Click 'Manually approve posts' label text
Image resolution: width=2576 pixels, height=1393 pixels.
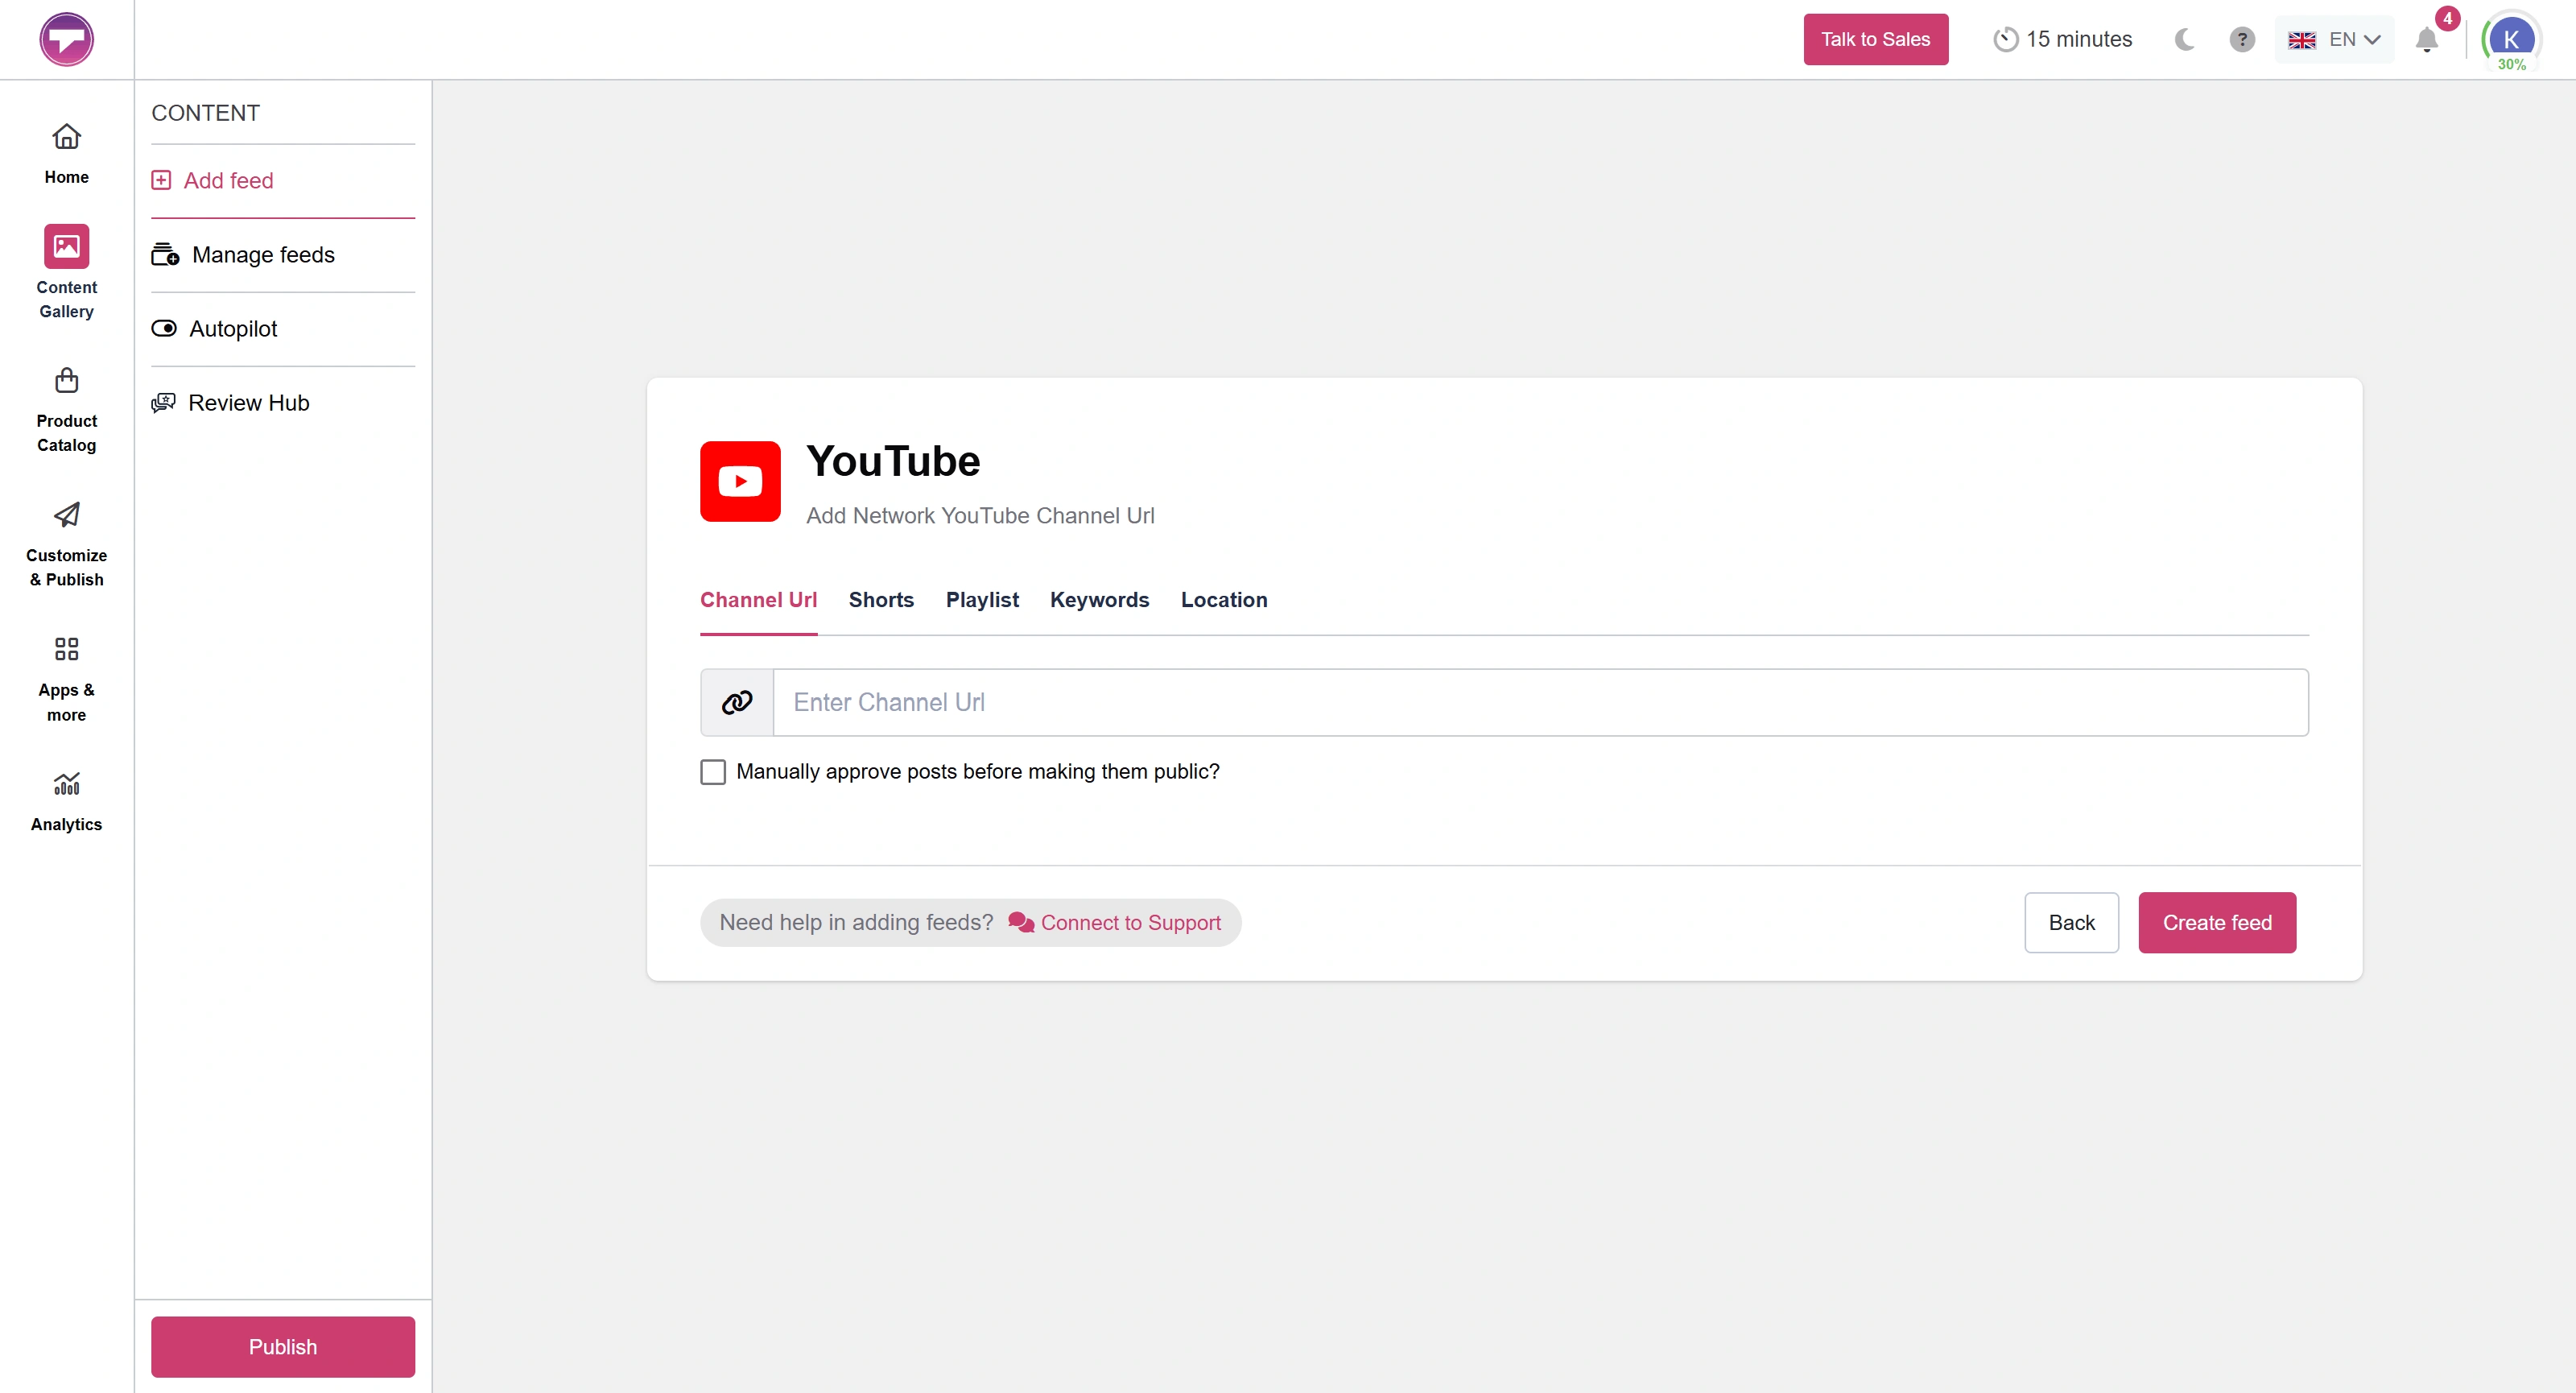(x=978, y=771)
